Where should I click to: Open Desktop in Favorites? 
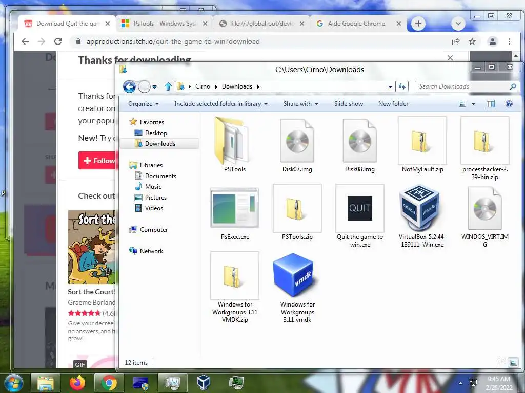click(156, 133)
